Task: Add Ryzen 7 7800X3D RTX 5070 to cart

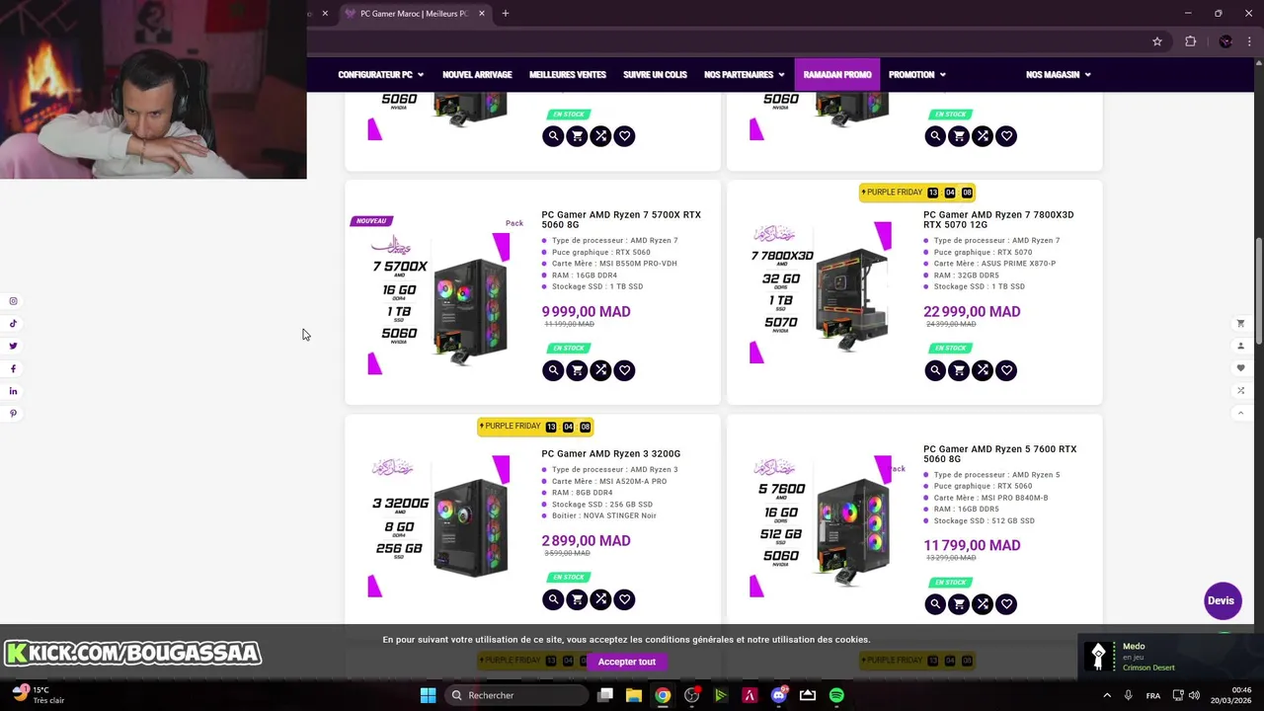Action: (959, 370)
